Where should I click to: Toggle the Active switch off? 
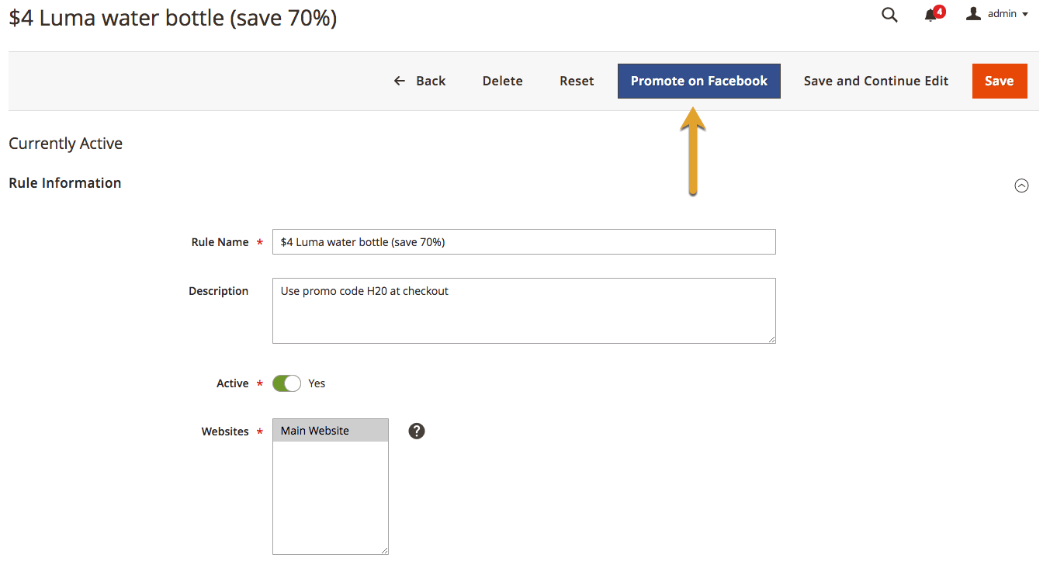[286, 383]
